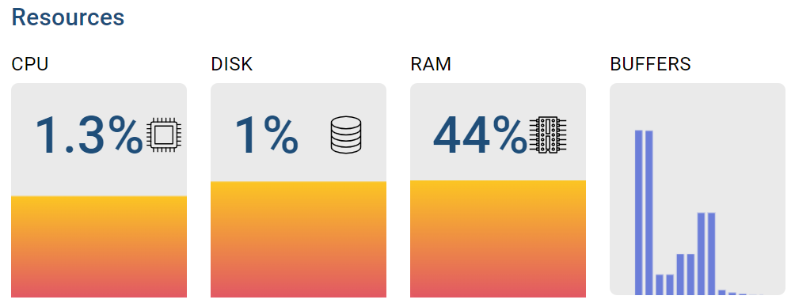This screenshot has width=795, height=307.
Task: Click the BUFFERS label above the chart
Action: [651, 64]
